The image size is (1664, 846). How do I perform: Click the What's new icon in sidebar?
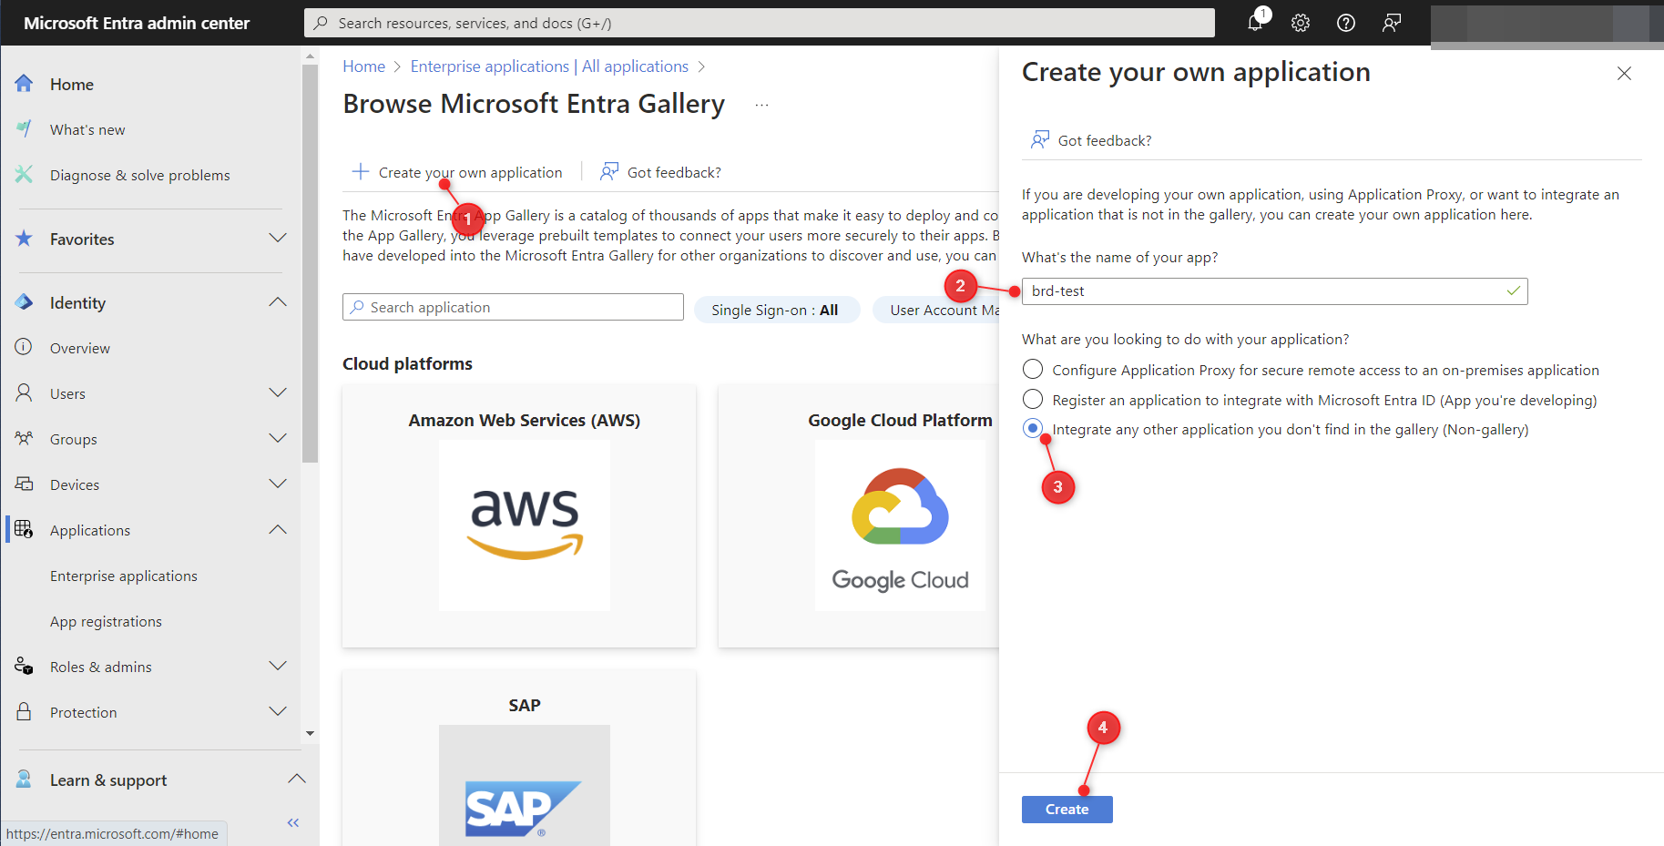[x=24, y=129]
